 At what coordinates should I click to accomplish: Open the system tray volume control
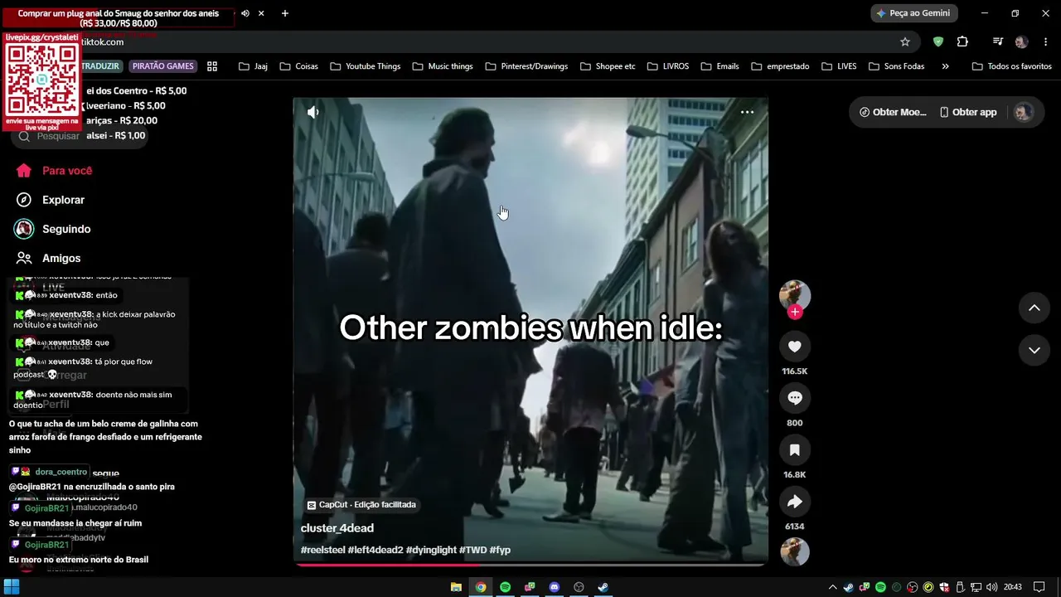pyautogui.click(x=991, y=587)
